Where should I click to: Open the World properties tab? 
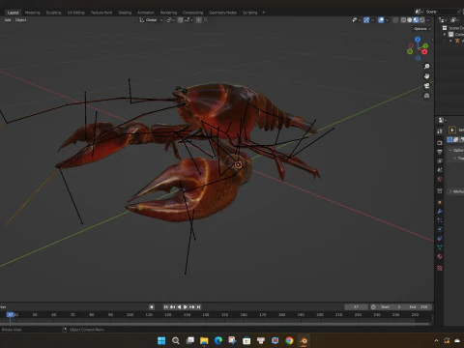(x=440, y=179)
